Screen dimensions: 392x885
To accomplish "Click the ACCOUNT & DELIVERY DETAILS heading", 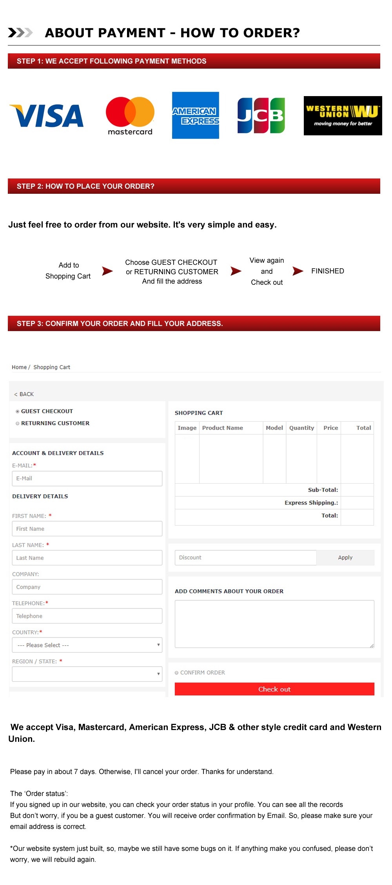I will pos(58,453).
